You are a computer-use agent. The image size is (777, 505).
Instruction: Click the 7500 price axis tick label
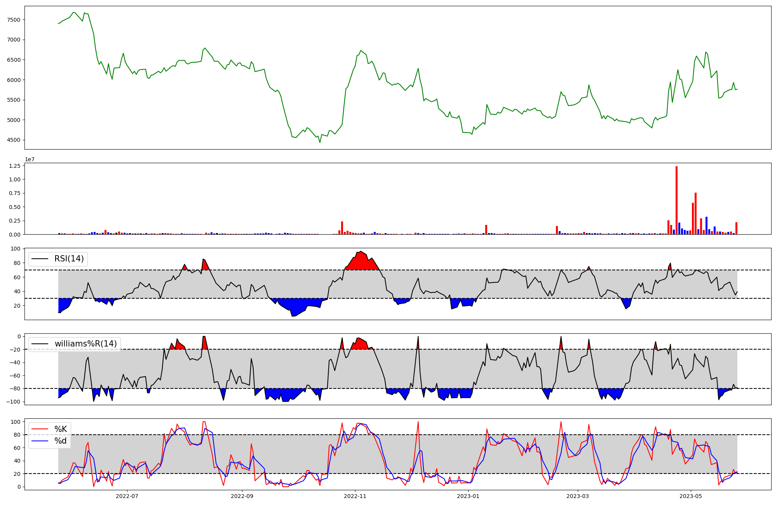pos(14,20)
